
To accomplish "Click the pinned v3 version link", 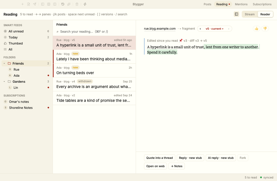I will click(183, 41).
